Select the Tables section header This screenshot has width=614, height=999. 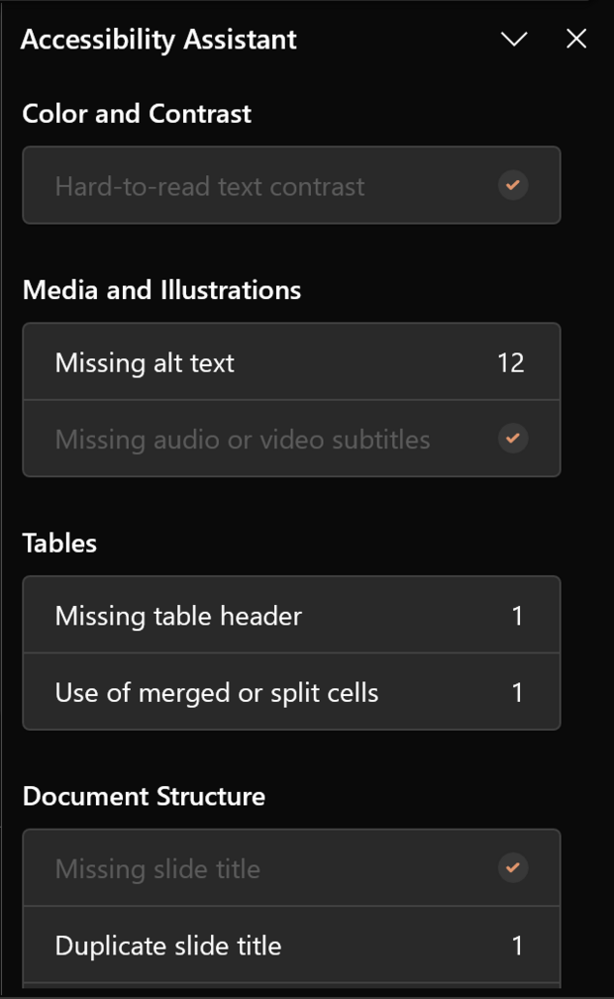[x=59, y=543]
